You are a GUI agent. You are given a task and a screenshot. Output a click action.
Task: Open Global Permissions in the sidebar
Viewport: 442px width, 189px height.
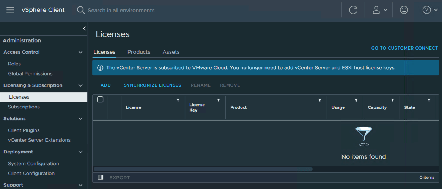[x=30, y=74]
